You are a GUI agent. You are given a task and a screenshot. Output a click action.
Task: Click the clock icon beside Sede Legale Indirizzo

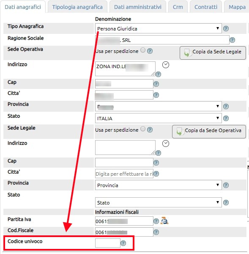[x=166, y=144]
